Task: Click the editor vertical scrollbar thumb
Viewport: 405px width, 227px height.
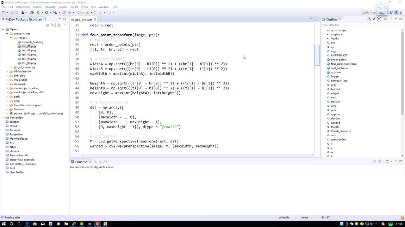Action: 317,55
